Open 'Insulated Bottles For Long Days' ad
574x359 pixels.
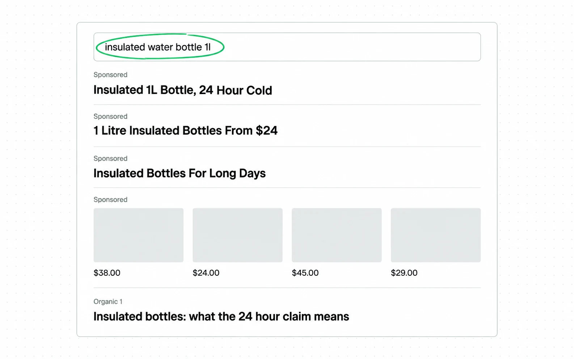click(180, 173)
